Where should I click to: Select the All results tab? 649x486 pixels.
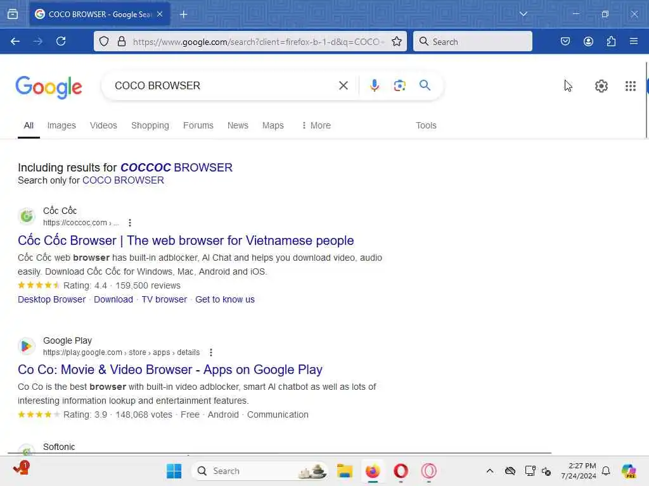(29, 126)
